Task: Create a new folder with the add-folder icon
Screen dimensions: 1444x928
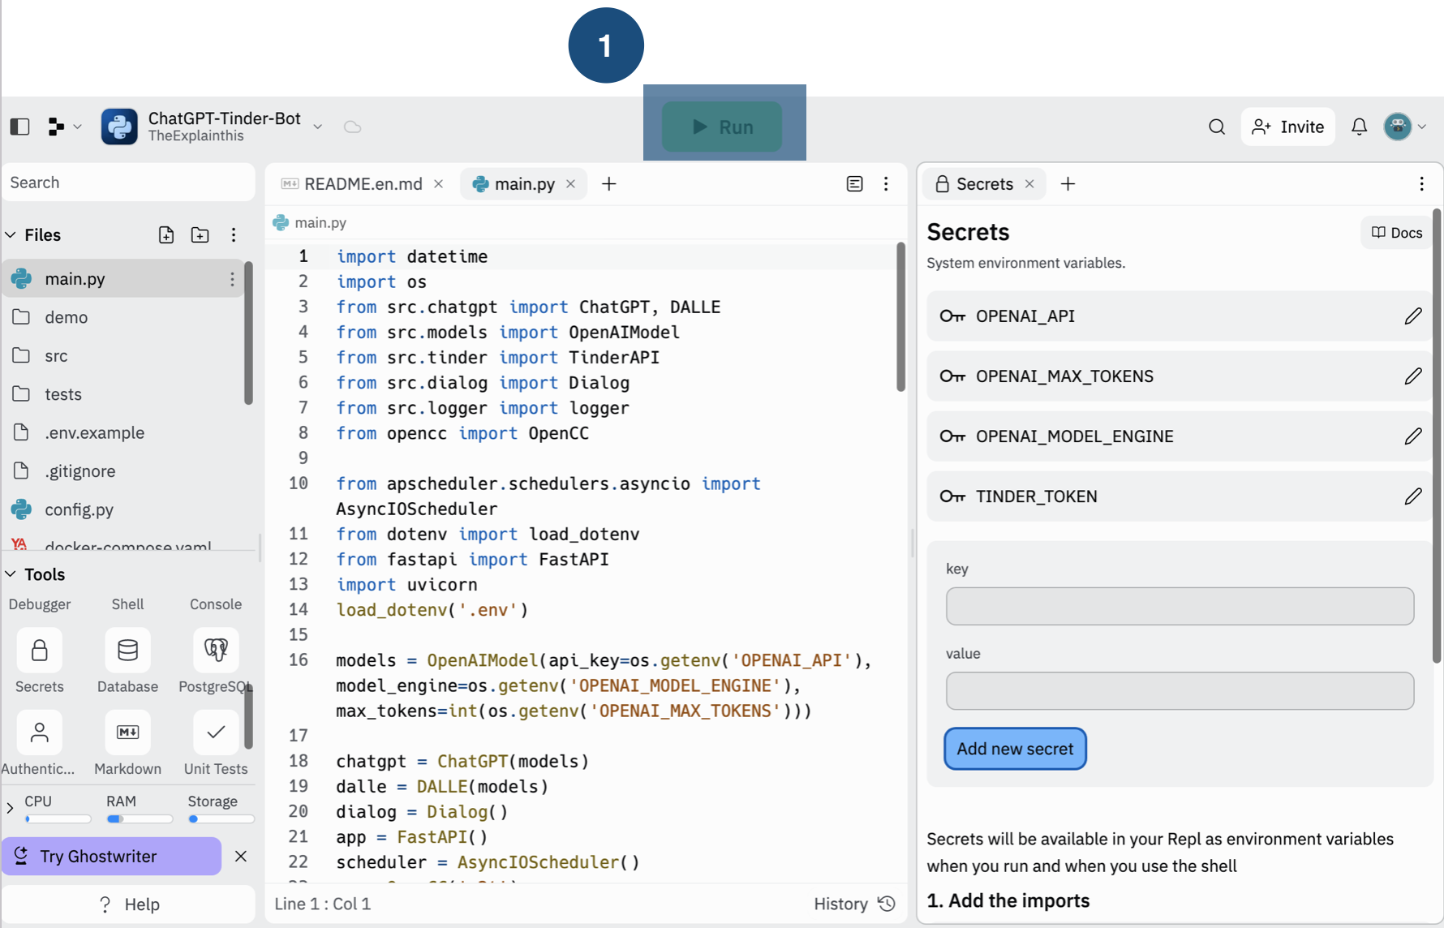Action: [200, 235]
